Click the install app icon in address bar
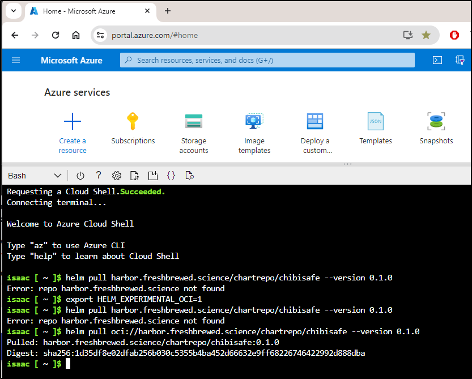 (x=408, y=35)
